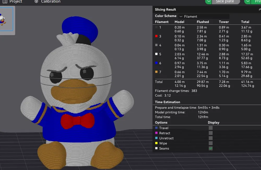
Task: Enable the Travel display checkbox
Action: pos(211,128)
